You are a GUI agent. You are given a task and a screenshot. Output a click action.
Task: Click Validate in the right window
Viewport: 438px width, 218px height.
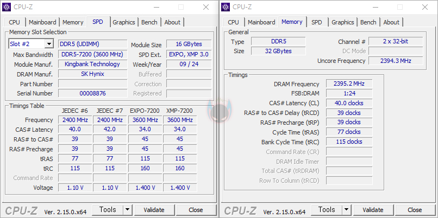[x=373, y=210]
